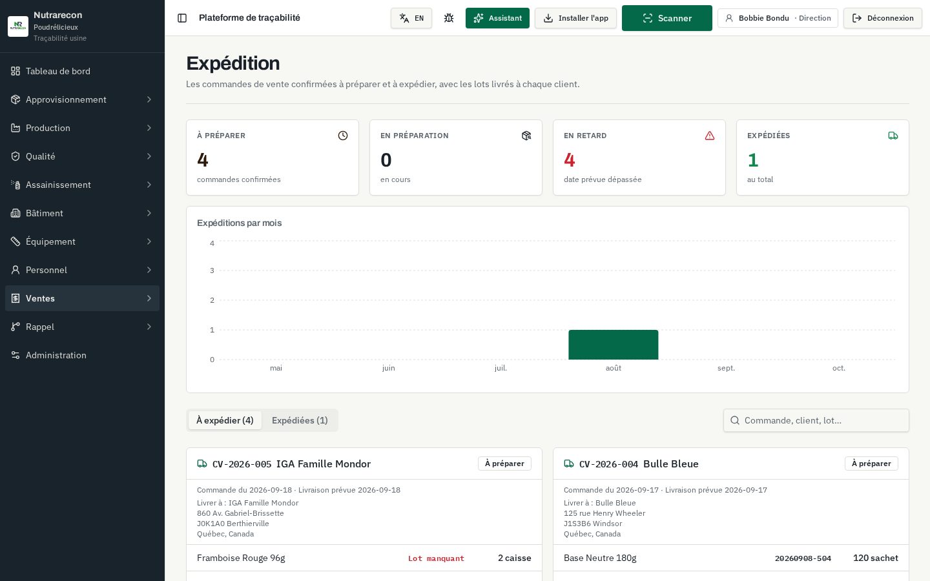Click the bug report icon
930x581 pixels.
tap(449, 18)
